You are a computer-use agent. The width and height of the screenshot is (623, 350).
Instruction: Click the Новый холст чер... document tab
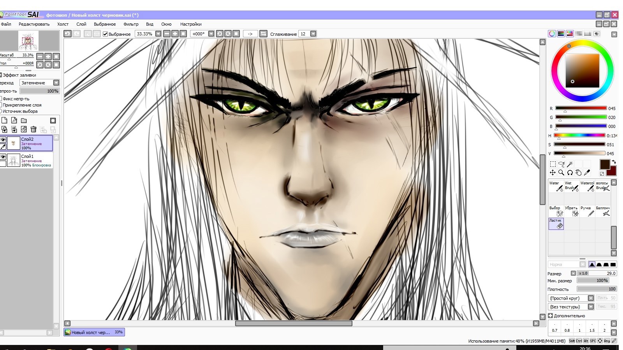coord(94,332)
